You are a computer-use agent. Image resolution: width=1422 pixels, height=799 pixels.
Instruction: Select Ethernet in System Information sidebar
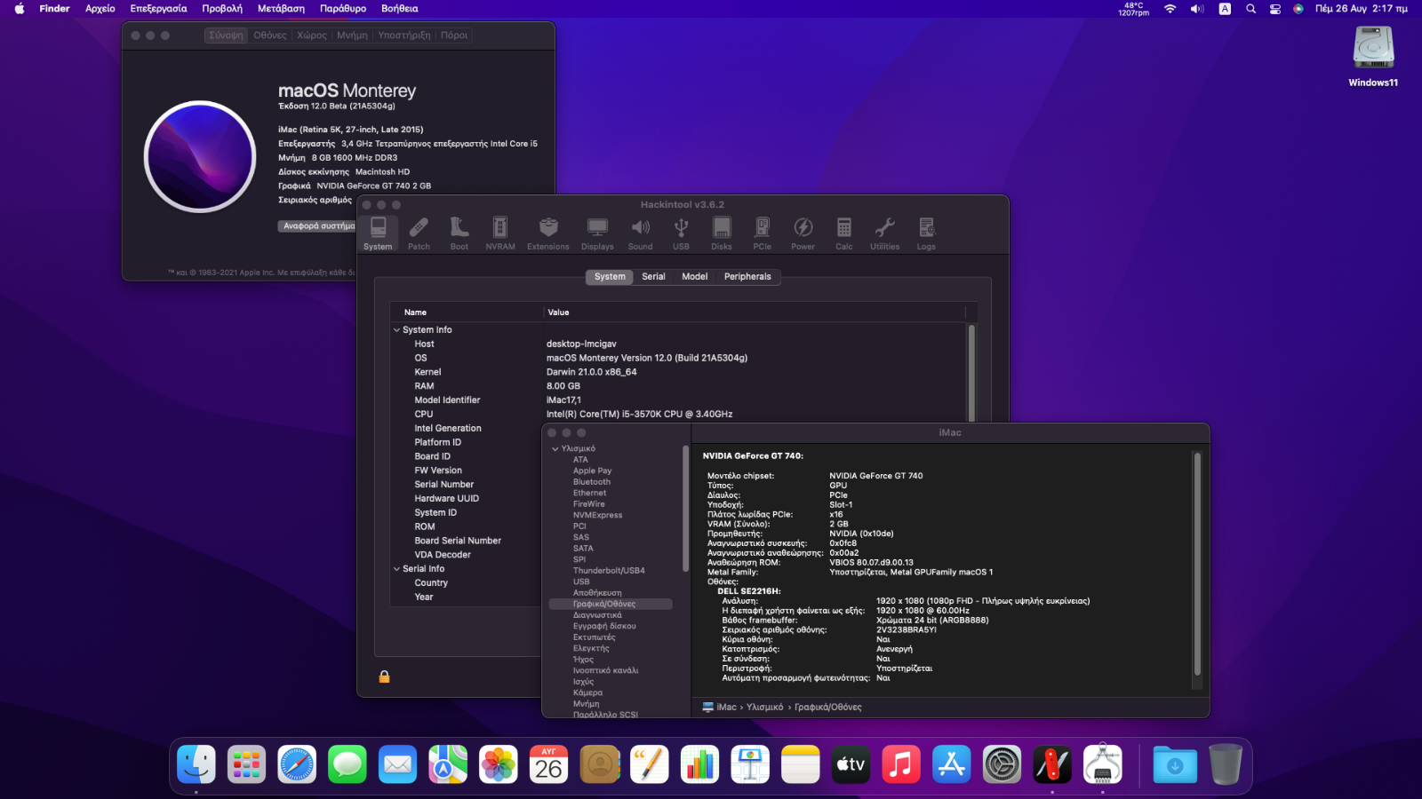tap(590, 494)
